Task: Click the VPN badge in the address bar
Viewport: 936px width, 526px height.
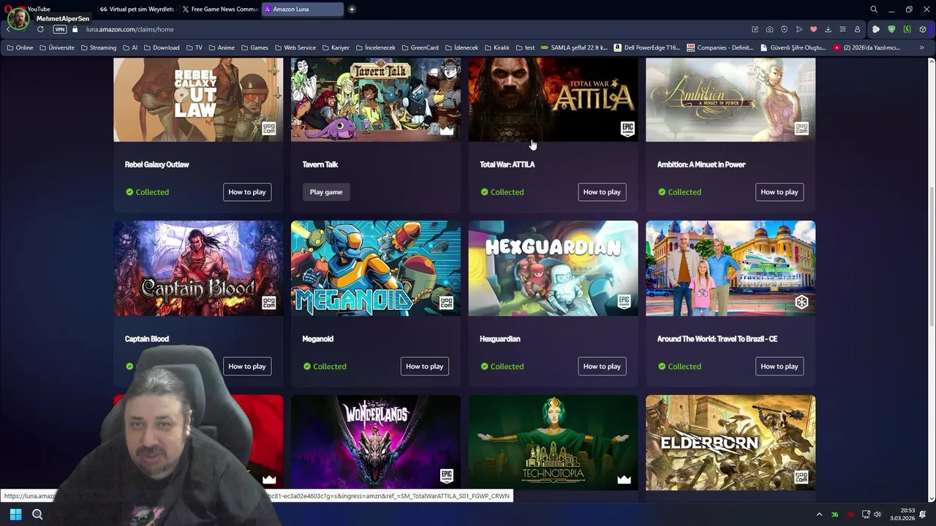Action: 60,29
